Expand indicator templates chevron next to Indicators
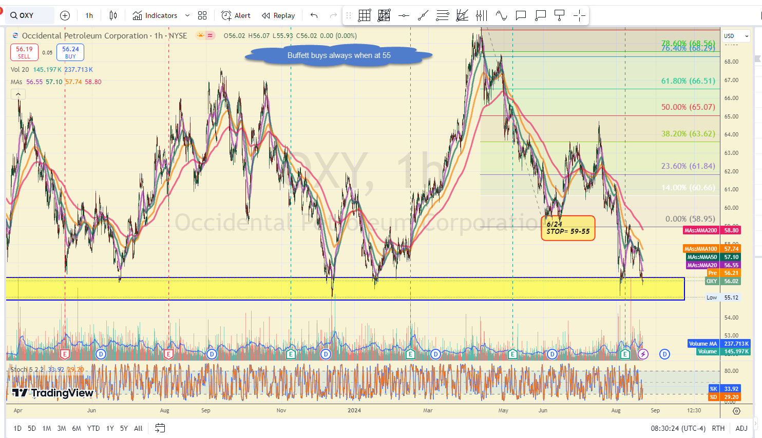 (187, 15)
